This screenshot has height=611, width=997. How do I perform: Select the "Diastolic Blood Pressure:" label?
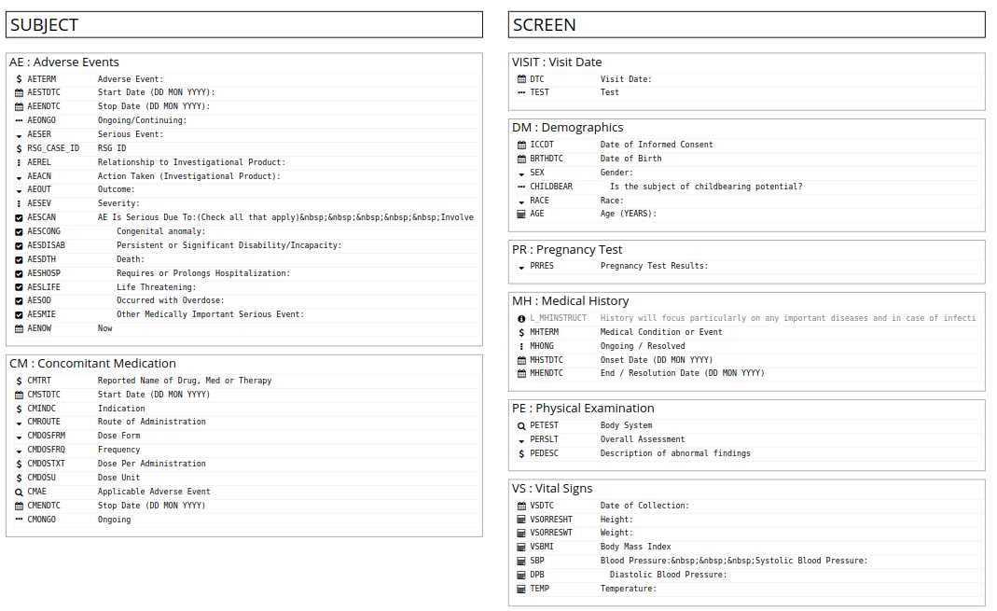click(669, 575)
